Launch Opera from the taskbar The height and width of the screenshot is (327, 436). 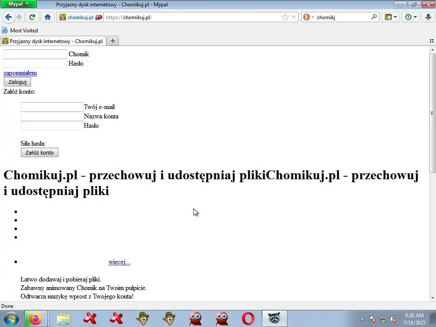coord(248,318)
